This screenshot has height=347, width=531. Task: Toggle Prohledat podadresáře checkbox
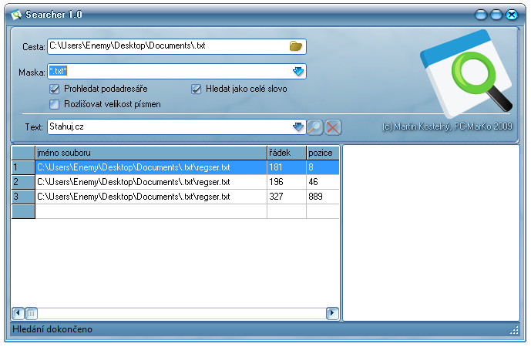[x=54, y=89]
